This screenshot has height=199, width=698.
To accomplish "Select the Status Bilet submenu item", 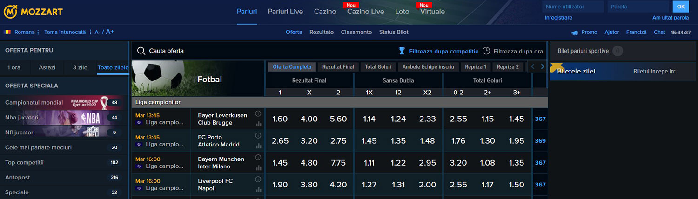I will click(x=394, y=32).
